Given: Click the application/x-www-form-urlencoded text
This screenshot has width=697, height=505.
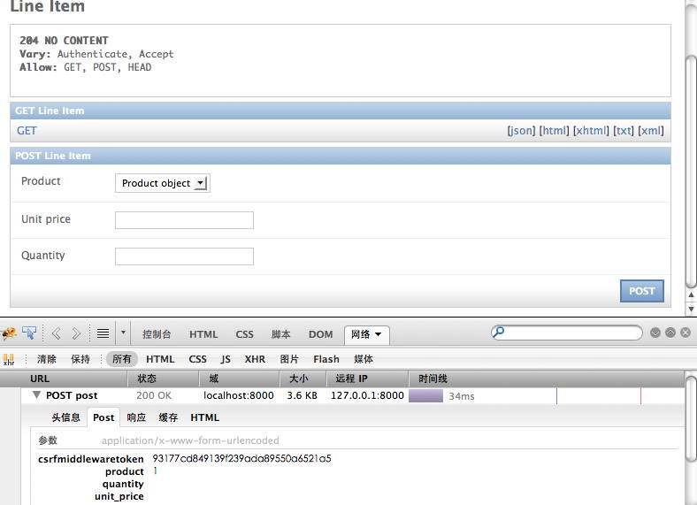Looking at the screenshot, I should [190, 440].
